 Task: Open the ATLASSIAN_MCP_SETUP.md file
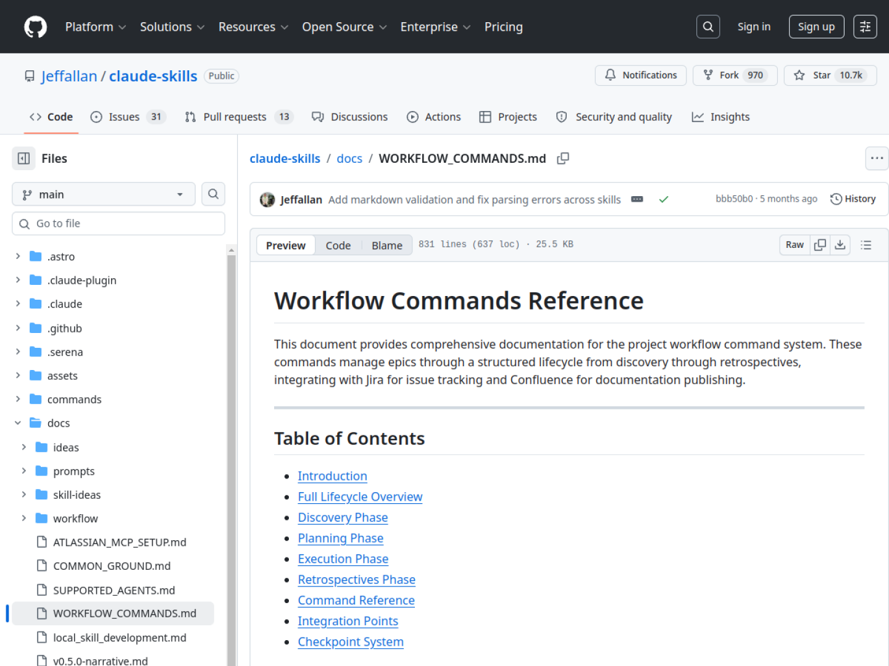click(x=119, y=542)
